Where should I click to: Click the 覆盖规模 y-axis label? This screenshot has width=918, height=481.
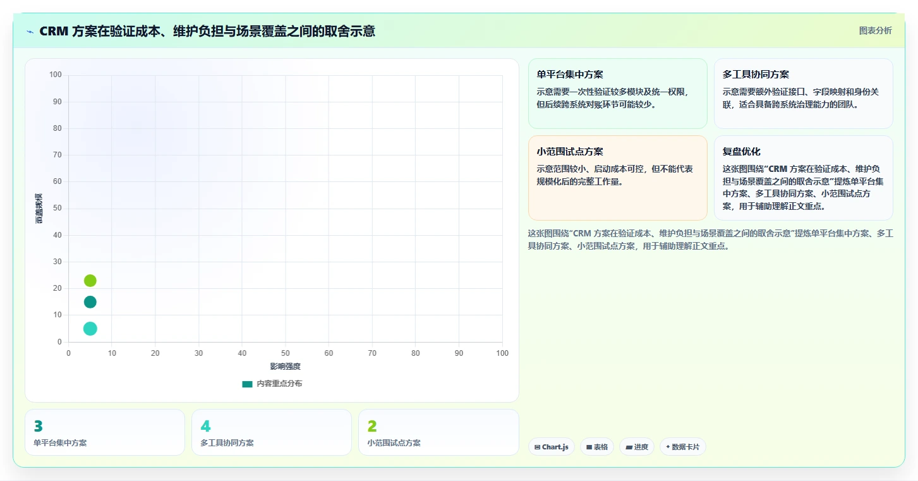click(39, 208)
